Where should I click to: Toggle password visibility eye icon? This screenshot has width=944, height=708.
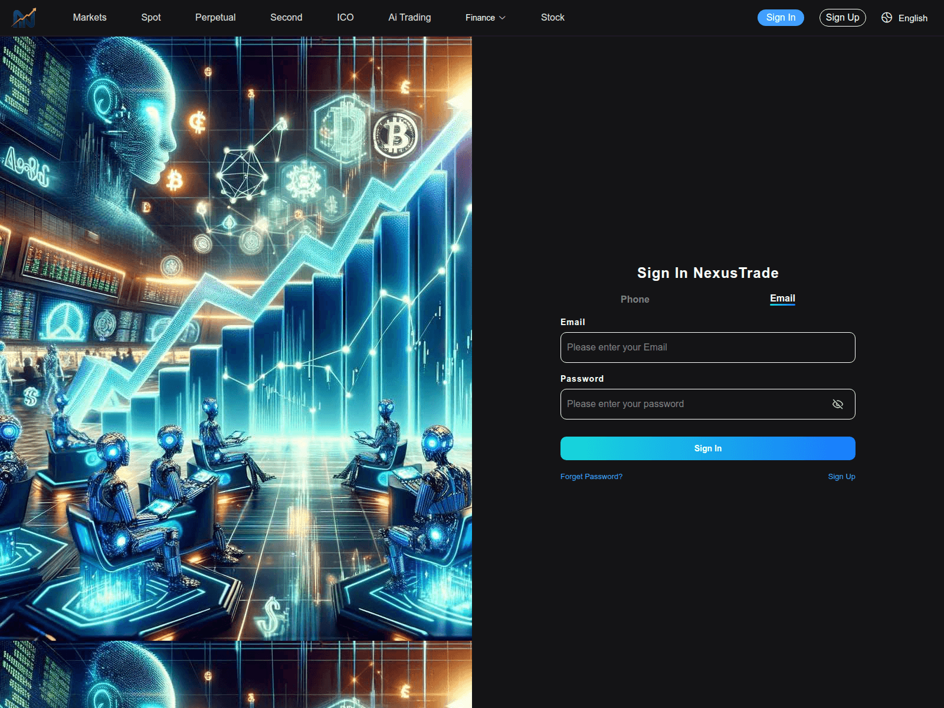[x=837, y=404]
